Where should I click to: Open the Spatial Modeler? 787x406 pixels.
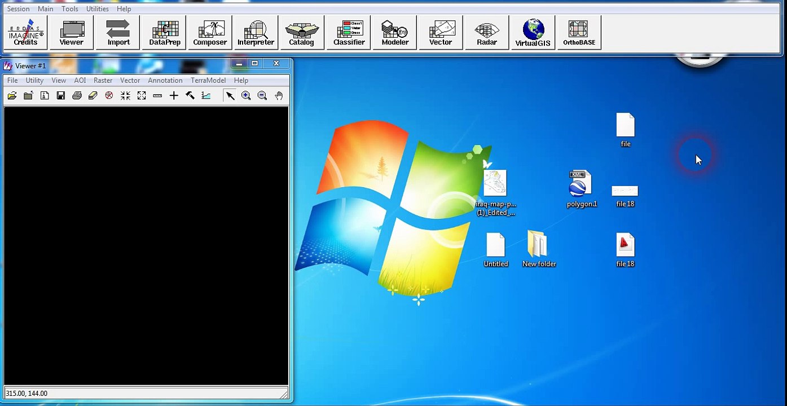(x=395, y=33)
